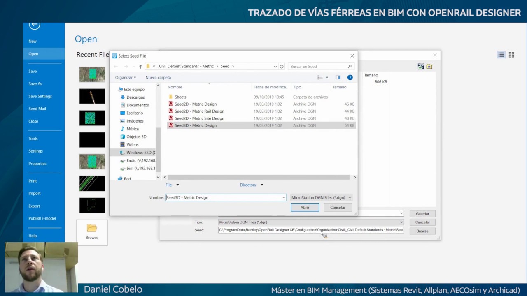
Task: Open the Browse folder tile
Action: (x=92, y=232)
